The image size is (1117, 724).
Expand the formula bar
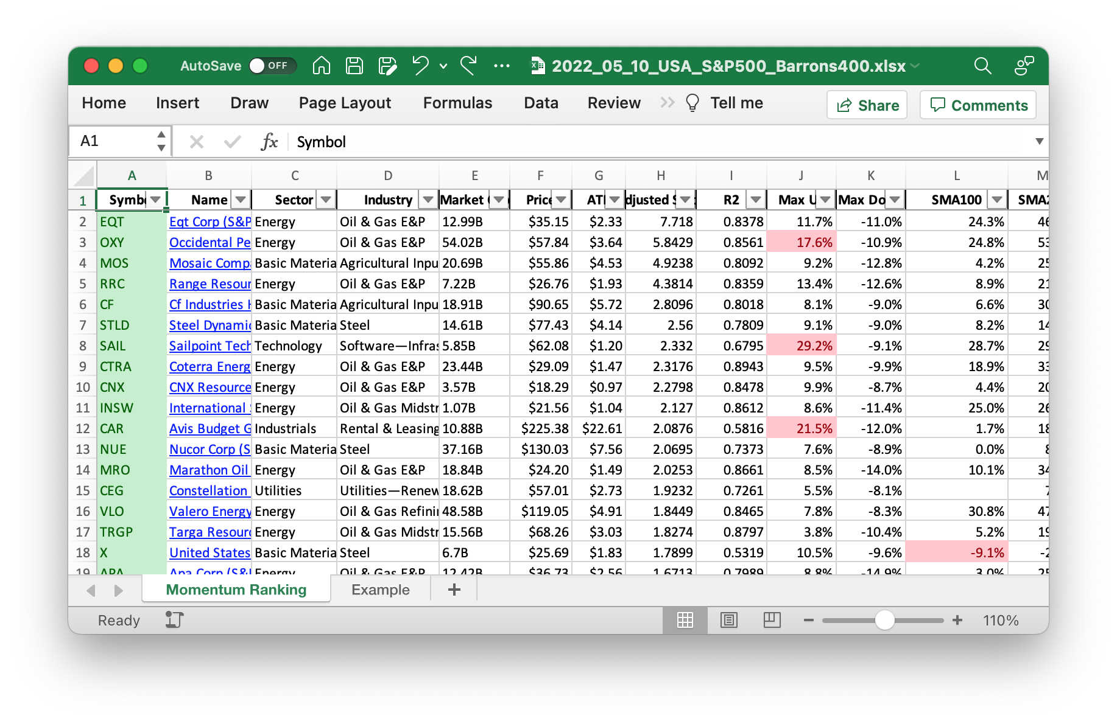[1039, 141]
